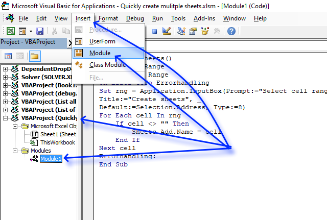Click the Toolbox hammer and wrench icon
This screenshot has width=327, height=220.
click(x=217, y=31)
